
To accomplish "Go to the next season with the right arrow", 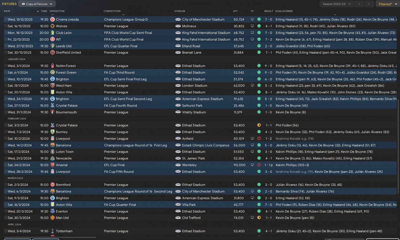I will [x=369, y=4].
